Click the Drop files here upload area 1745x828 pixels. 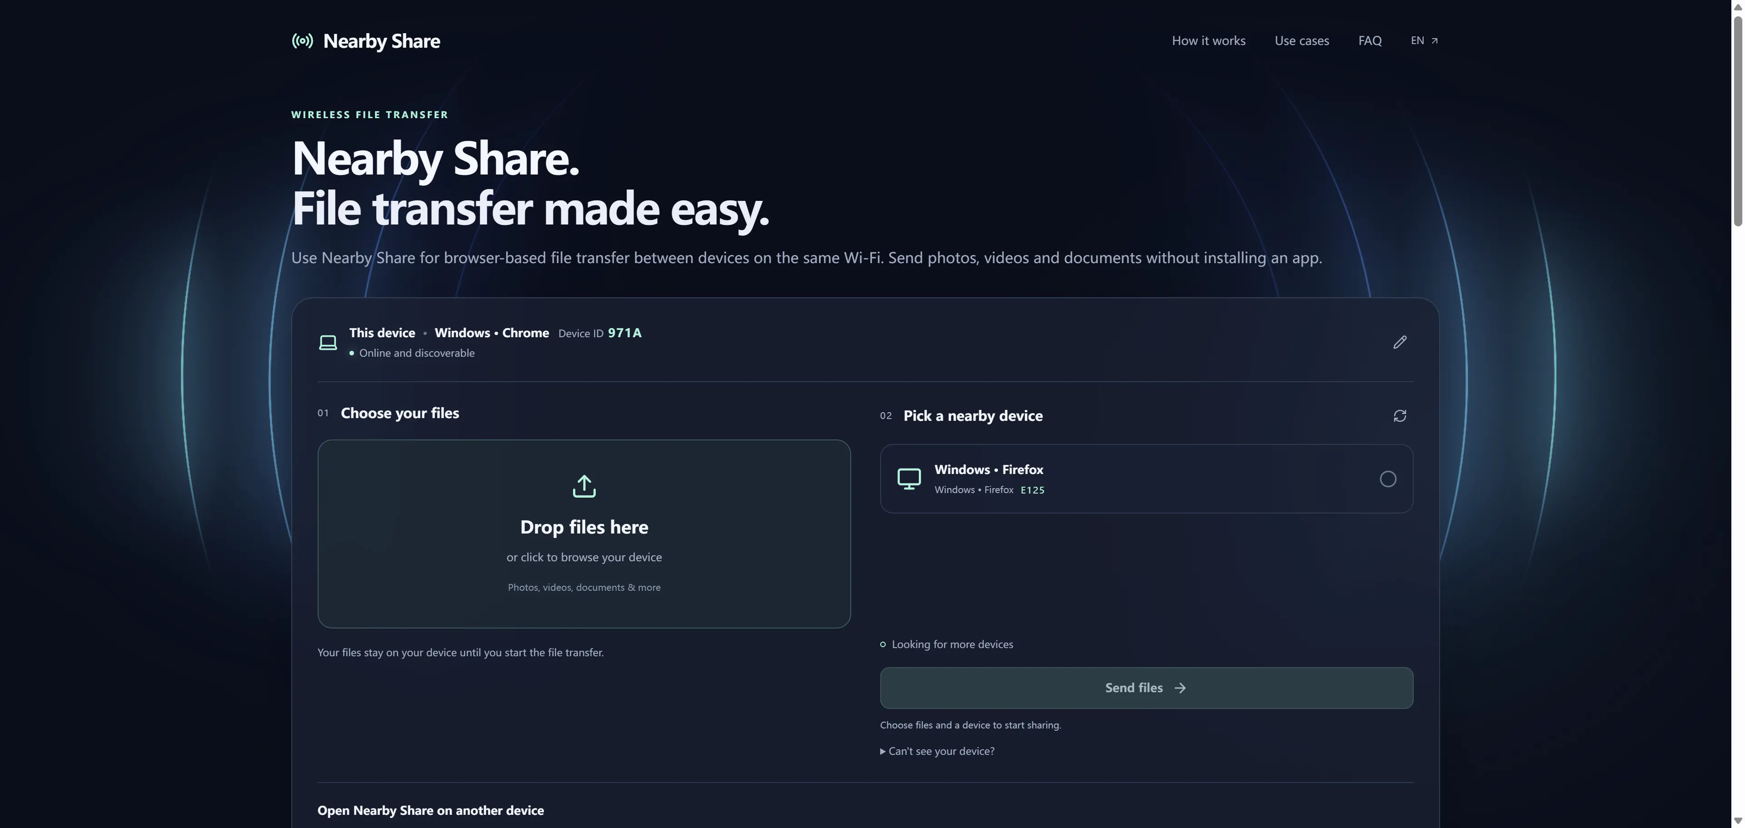584,534
